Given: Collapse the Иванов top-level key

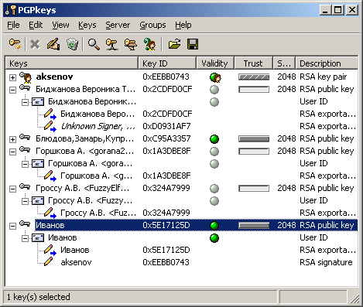Looking at the screenshot, I should (12, 226).
